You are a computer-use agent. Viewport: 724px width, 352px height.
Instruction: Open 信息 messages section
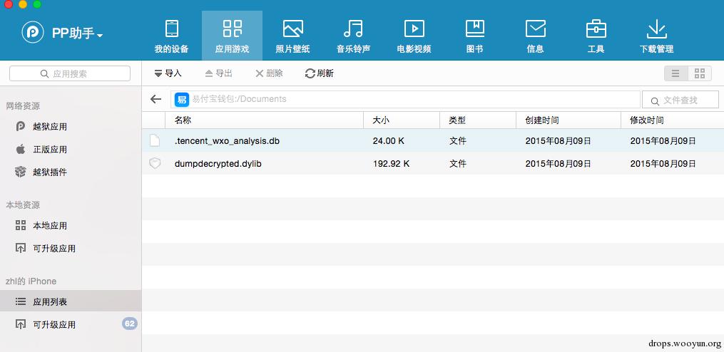(535, 36)
